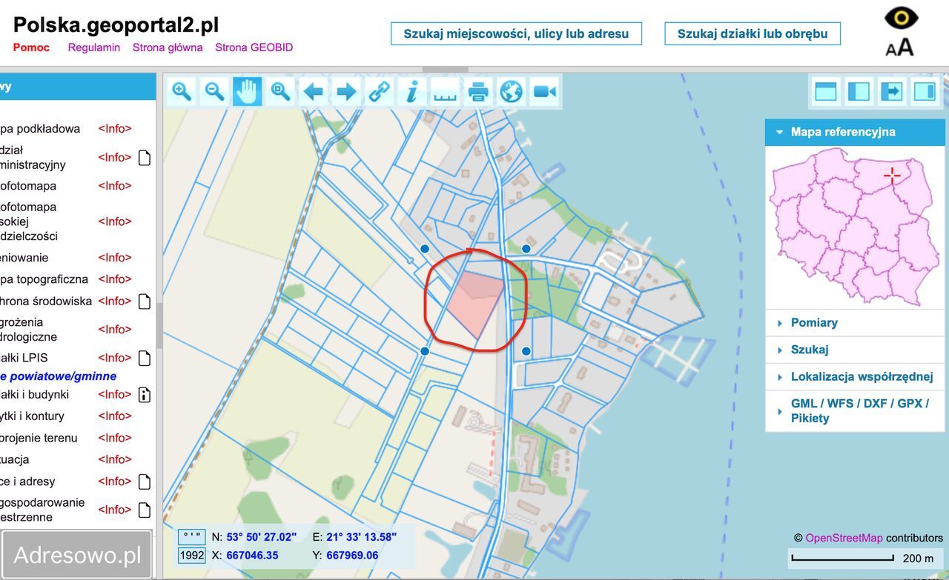
Task: Click 'Szukaj miejscowości, ulicy lub adresu' button
Action: (x=516, y=33)
